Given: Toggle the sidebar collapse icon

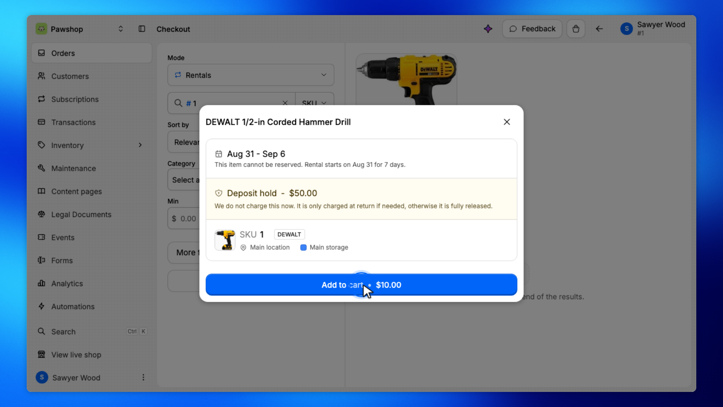Looking at the screenshot, I should (142, 29).
